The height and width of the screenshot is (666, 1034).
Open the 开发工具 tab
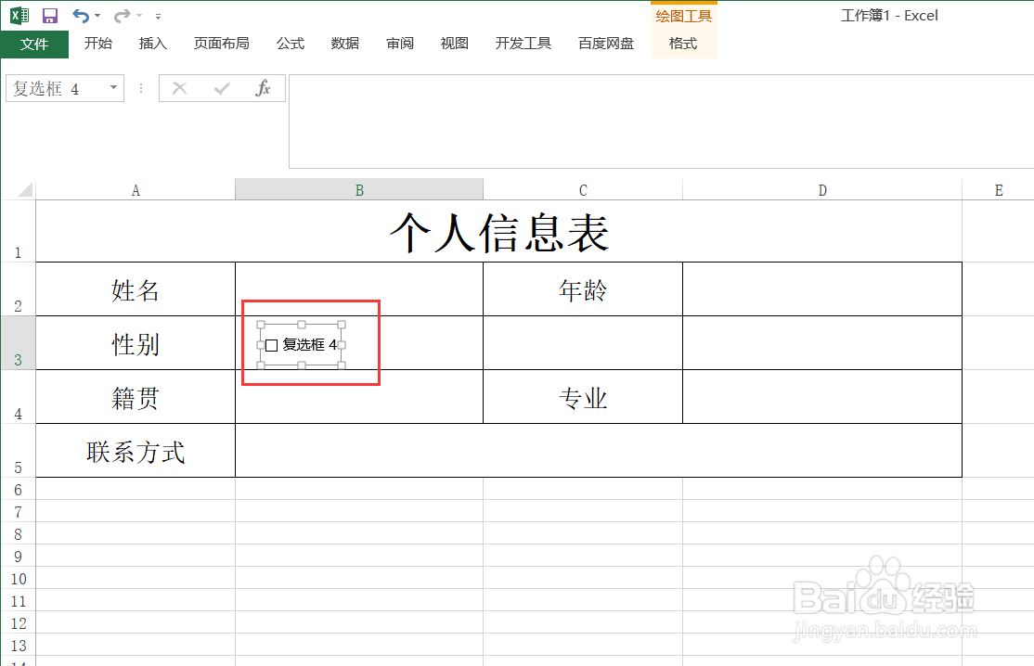pyautogui.click(x=523, y=44)
